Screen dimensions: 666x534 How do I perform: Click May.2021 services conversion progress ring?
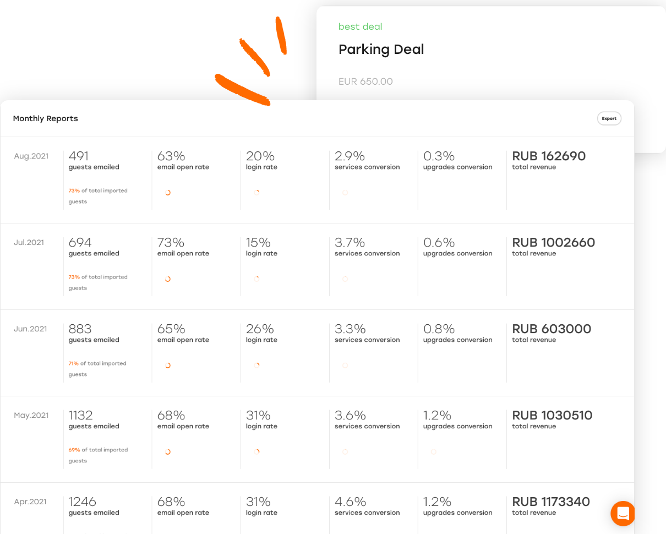(x=345, y=452)
